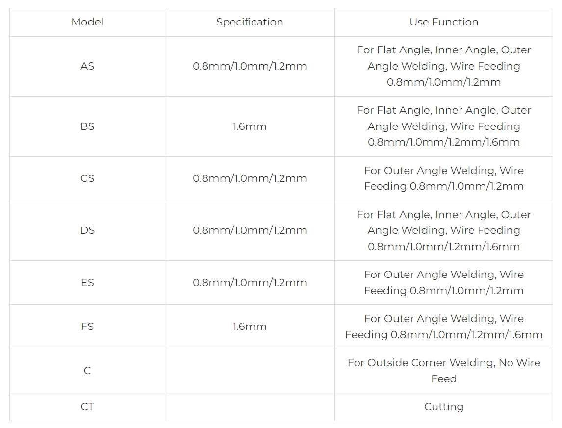The width and height of the screenshot is (562, 428).
Task: Select the CS model cell
Action: [87, 178]
